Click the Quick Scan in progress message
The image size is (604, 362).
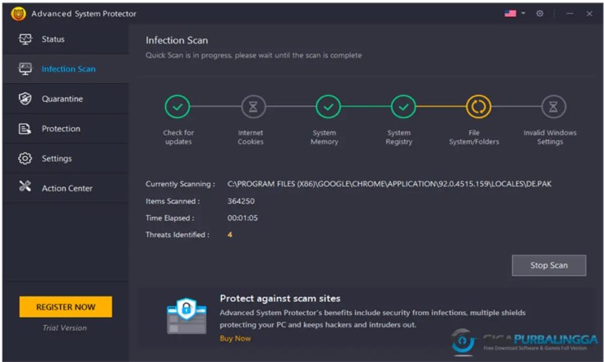point(253,55)
